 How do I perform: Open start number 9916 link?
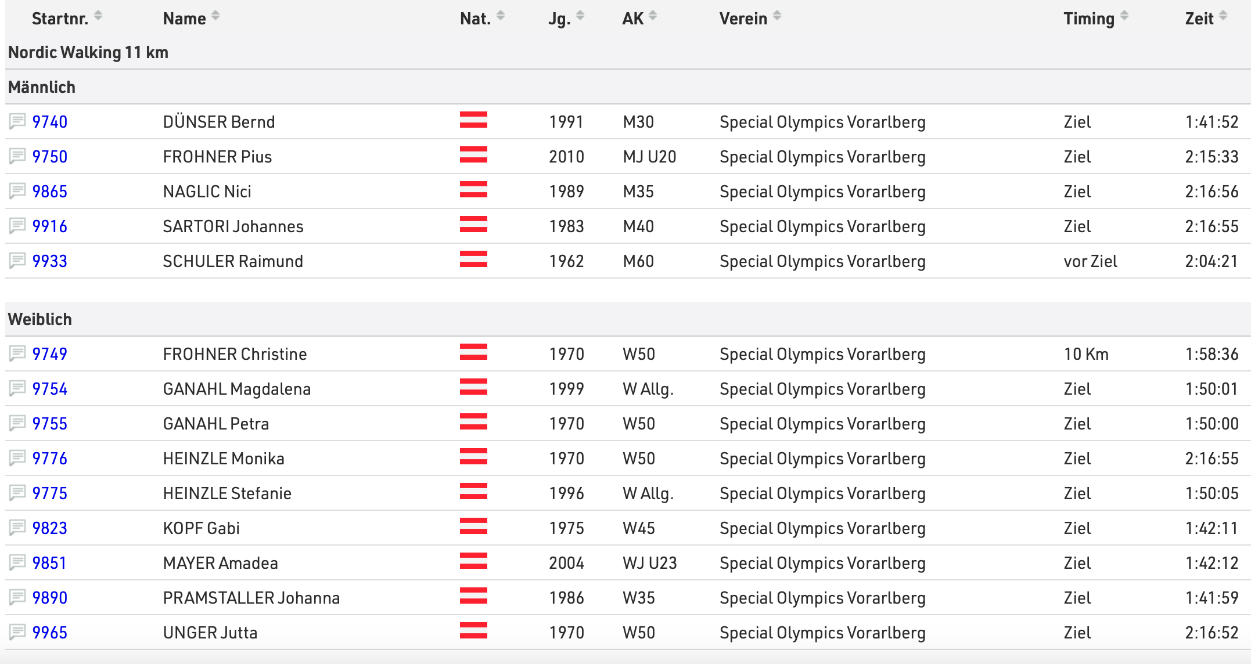tap(50, 226)
